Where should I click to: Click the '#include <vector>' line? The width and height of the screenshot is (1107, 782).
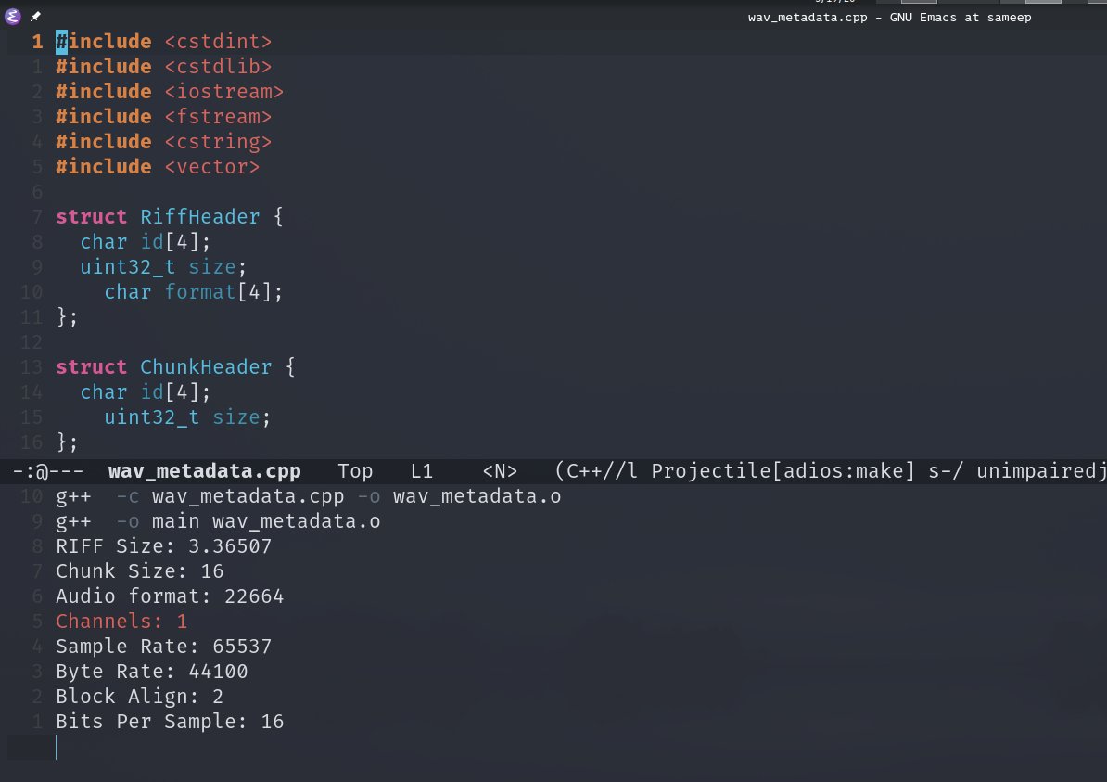click(158, 167)
